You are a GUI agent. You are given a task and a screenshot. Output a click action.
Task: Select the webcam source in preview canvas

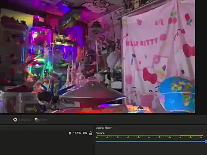97,56
